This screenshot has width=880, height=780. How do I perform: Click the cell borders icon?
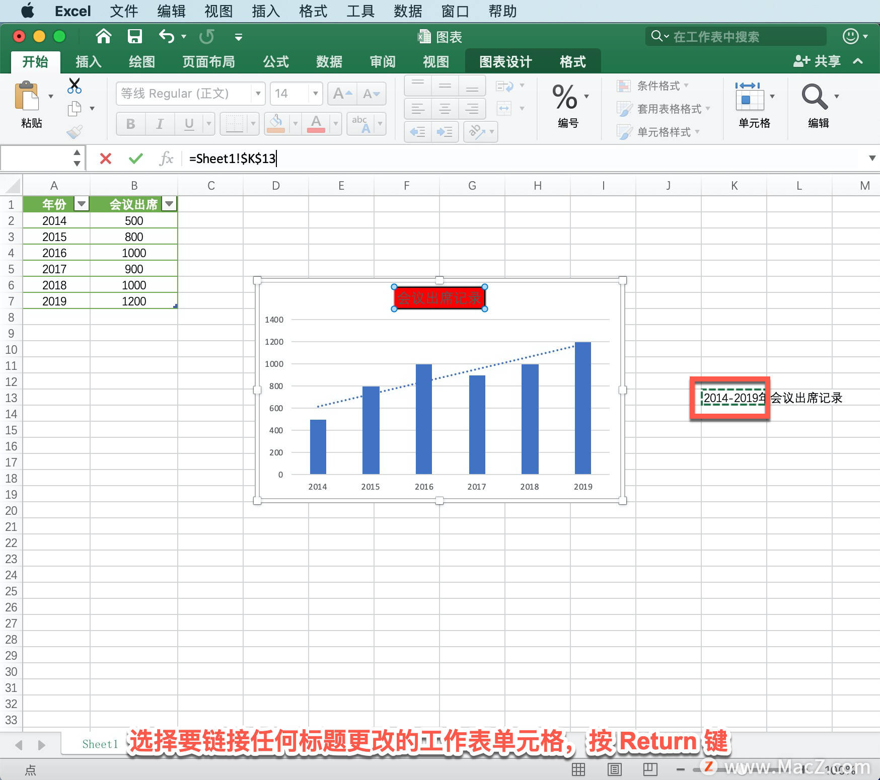[234, 123]
